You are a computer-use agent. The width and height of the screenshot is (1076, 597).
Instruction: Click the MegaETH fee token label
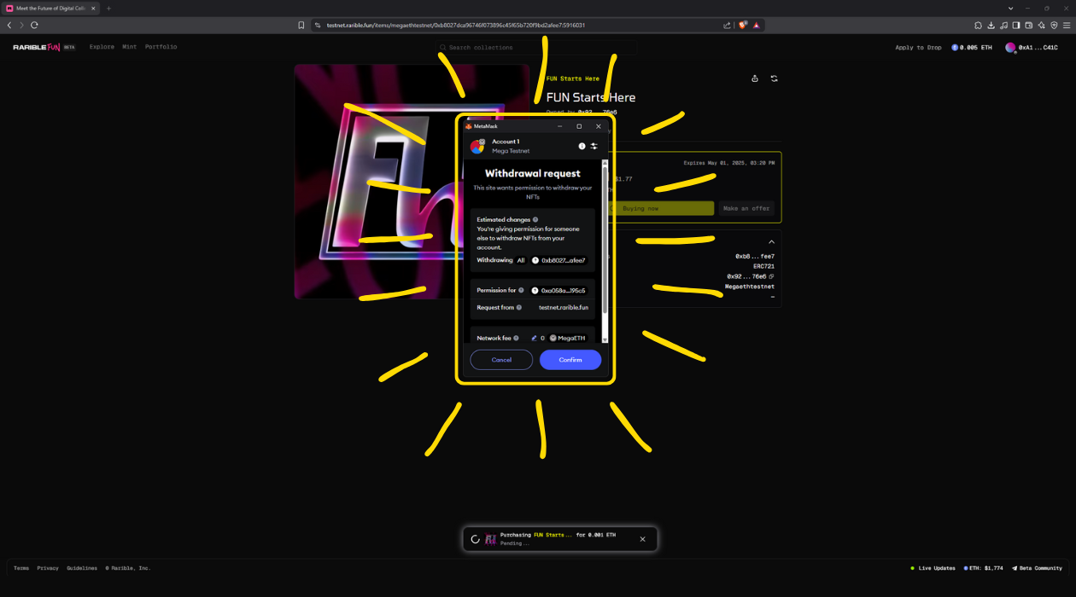pos(569,339)
